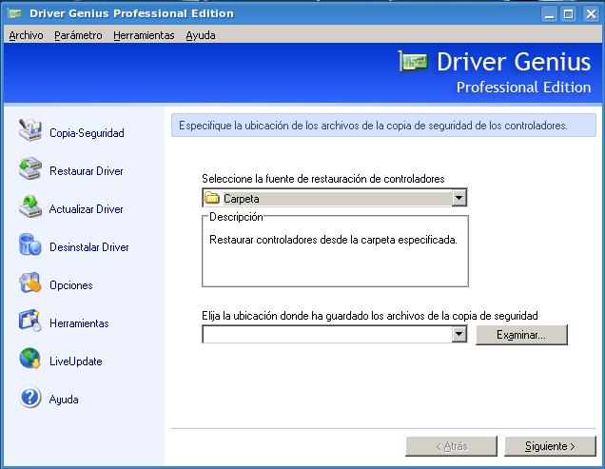Viewport: 605px width, 469px height.
Task: Launch LiveUpdate via its globe icon
Action: pyautogui.click(x=30, y=359)
